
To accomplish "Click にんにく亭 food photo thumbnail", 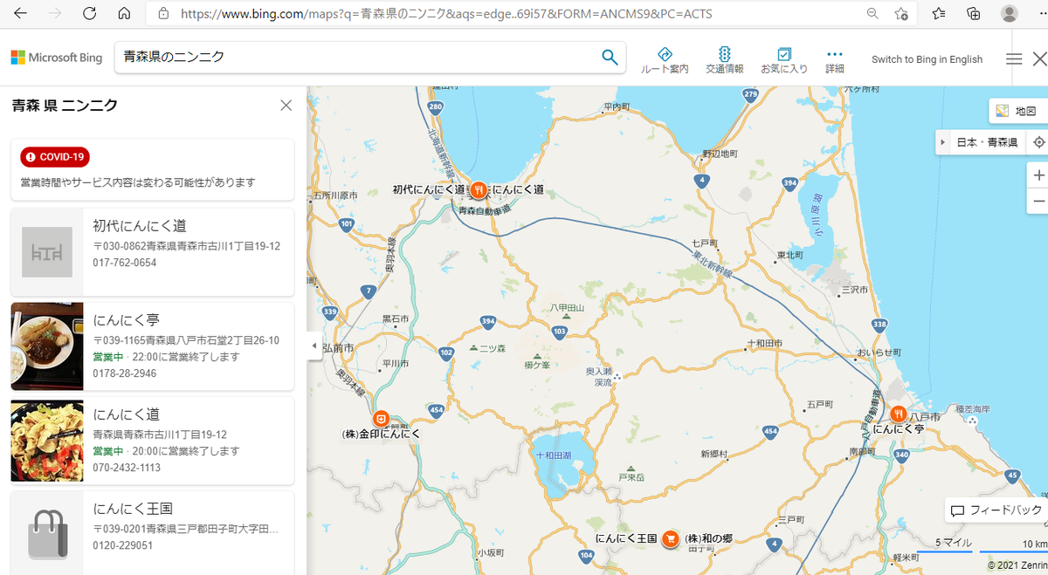I will tap(47, 346).
